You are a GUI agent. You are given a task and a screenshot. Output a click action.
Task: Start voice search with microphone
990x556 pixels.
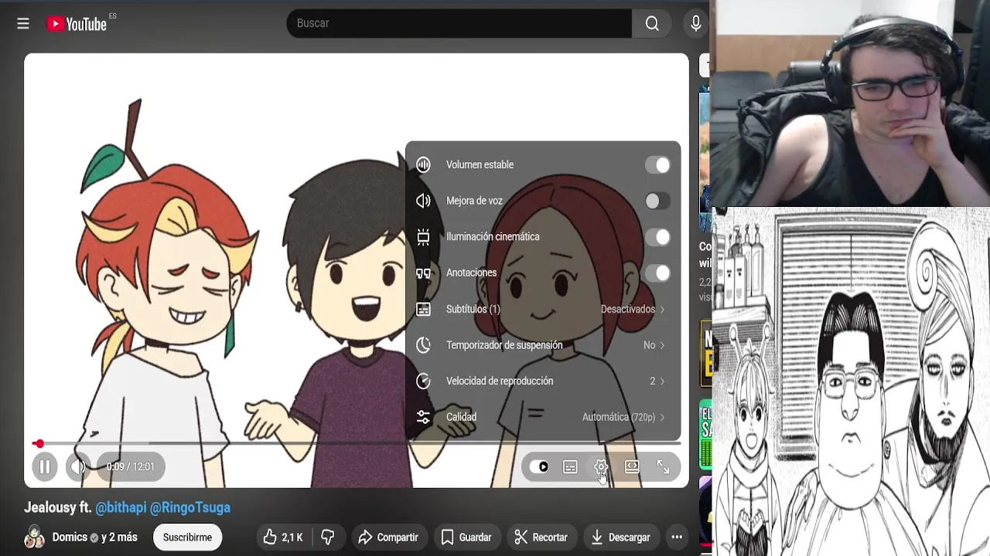coord(696,24)
